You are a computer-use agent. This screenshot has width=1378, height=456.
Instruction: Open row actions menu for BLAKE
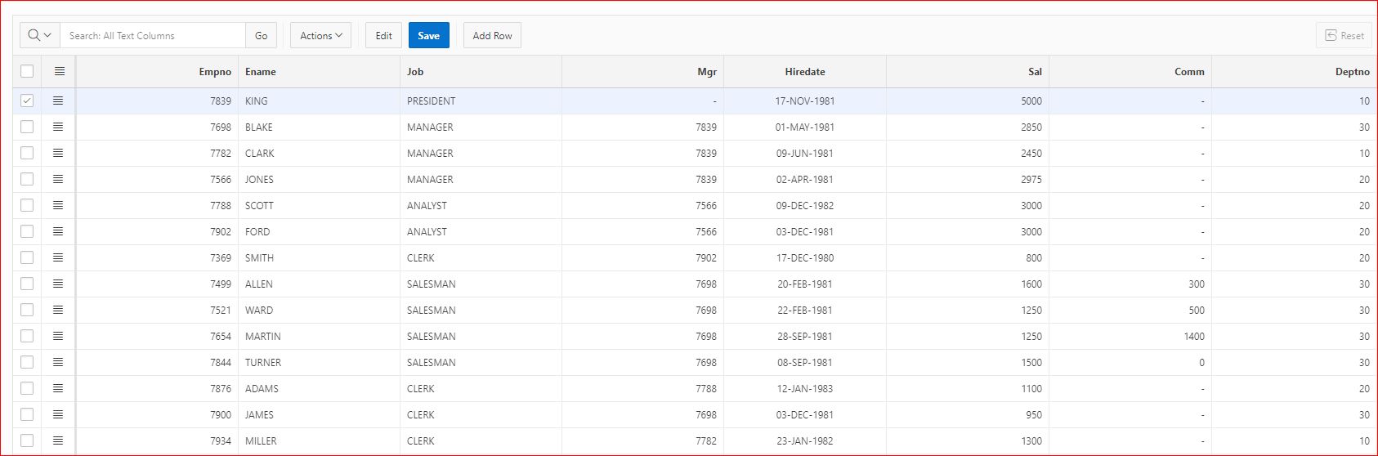coord(58,127)
